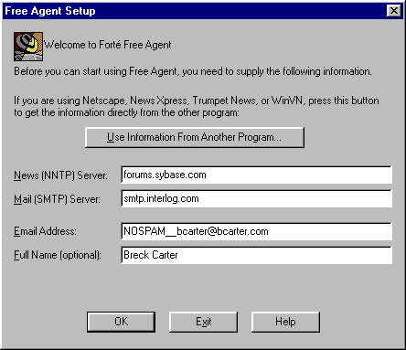Edit the Full Name (optional) field
The height and width of the screenshot is (350, 406).
[256, 255]
